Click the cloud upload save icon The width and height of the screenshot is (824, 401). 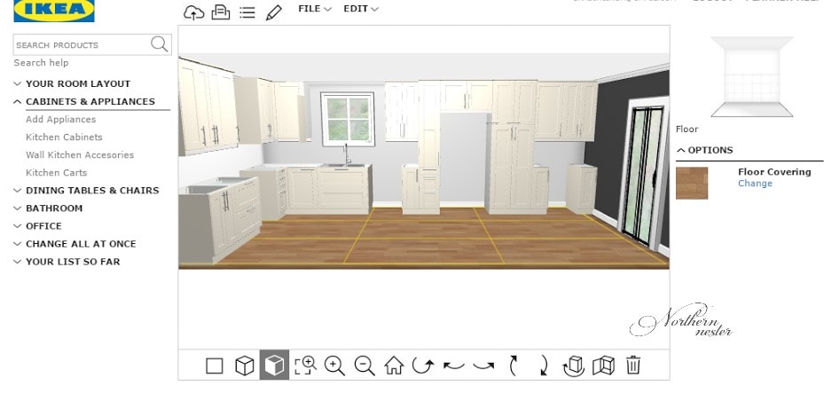click(193, 12)
